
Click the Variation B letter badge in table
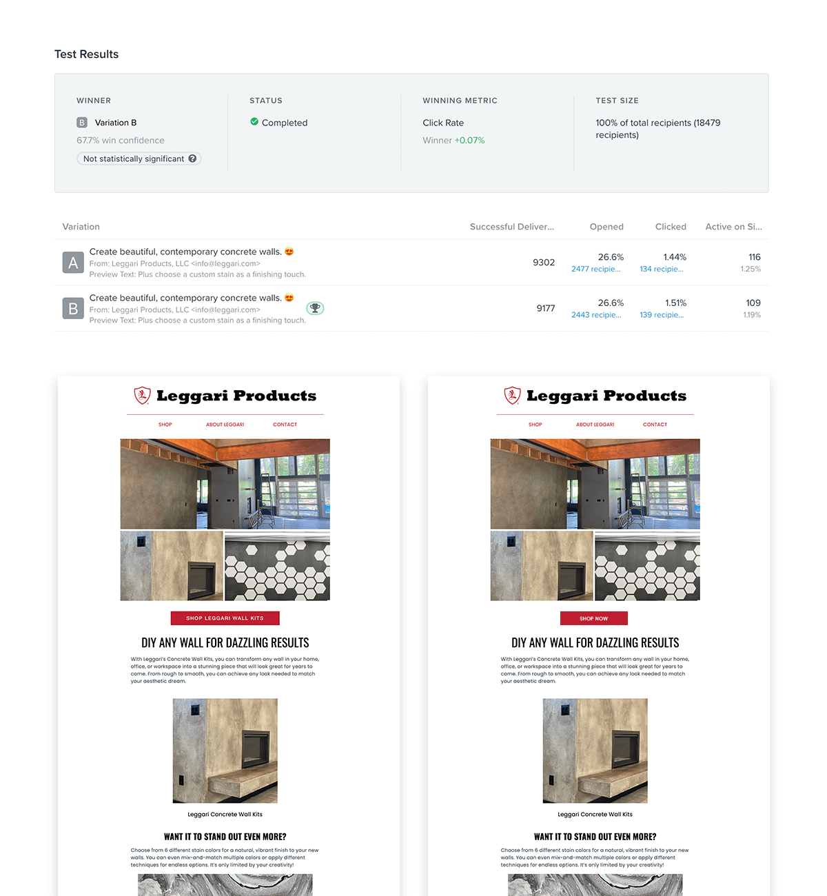coord(73,309)
